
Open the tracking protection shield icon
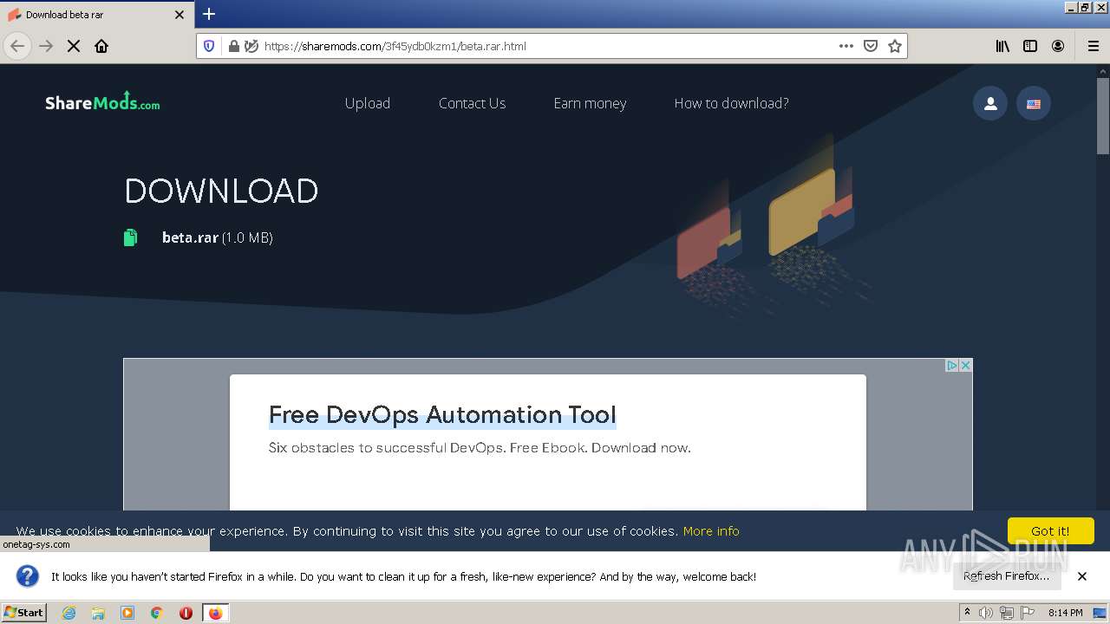click(209, 46)
